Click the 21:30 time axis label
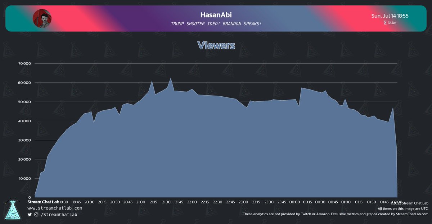The width and height of the screenshot is (432, 224). coord(166,202)
